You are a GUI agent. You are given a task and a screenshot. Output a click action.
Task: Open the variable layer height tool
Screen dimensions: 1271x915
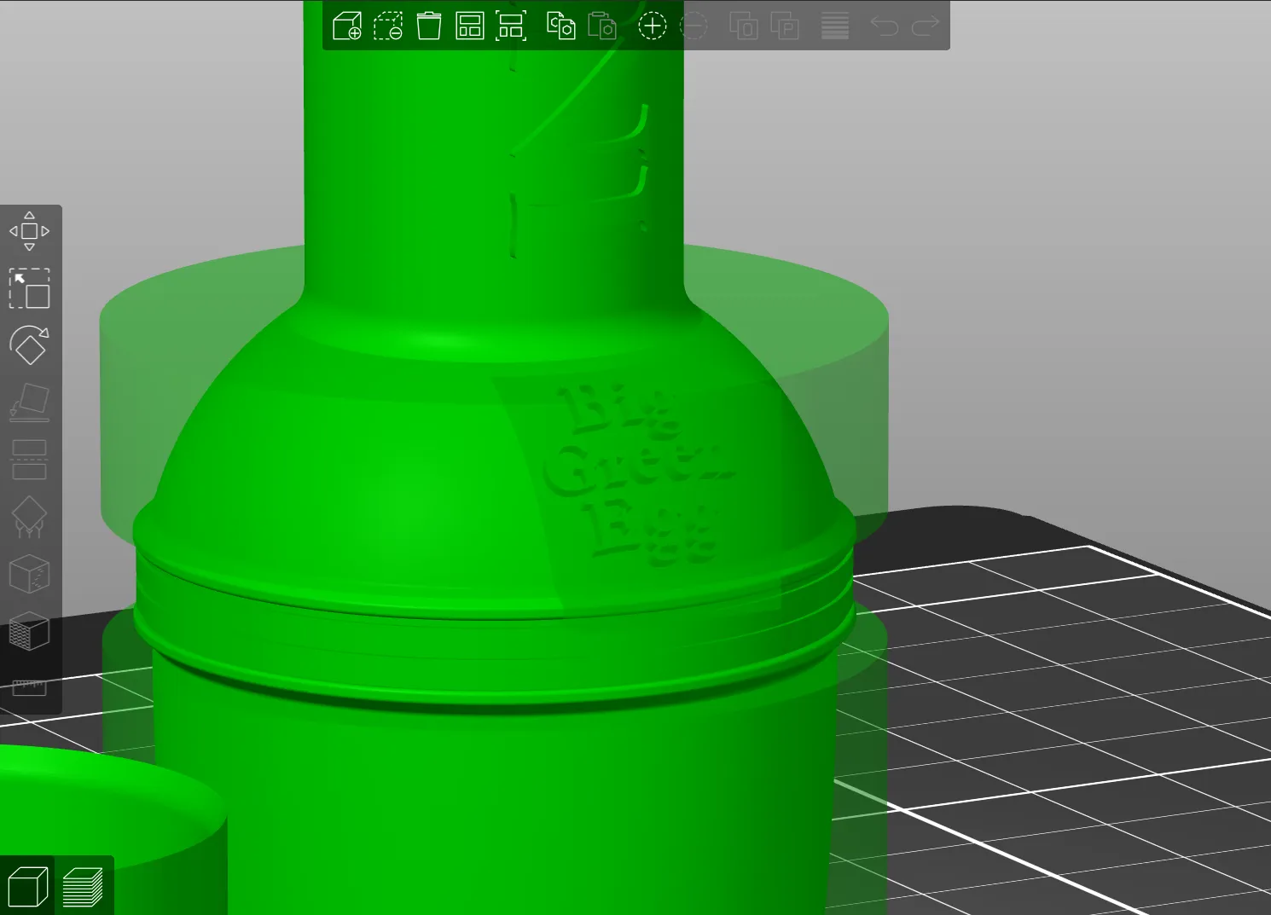[x=835, y=26]
